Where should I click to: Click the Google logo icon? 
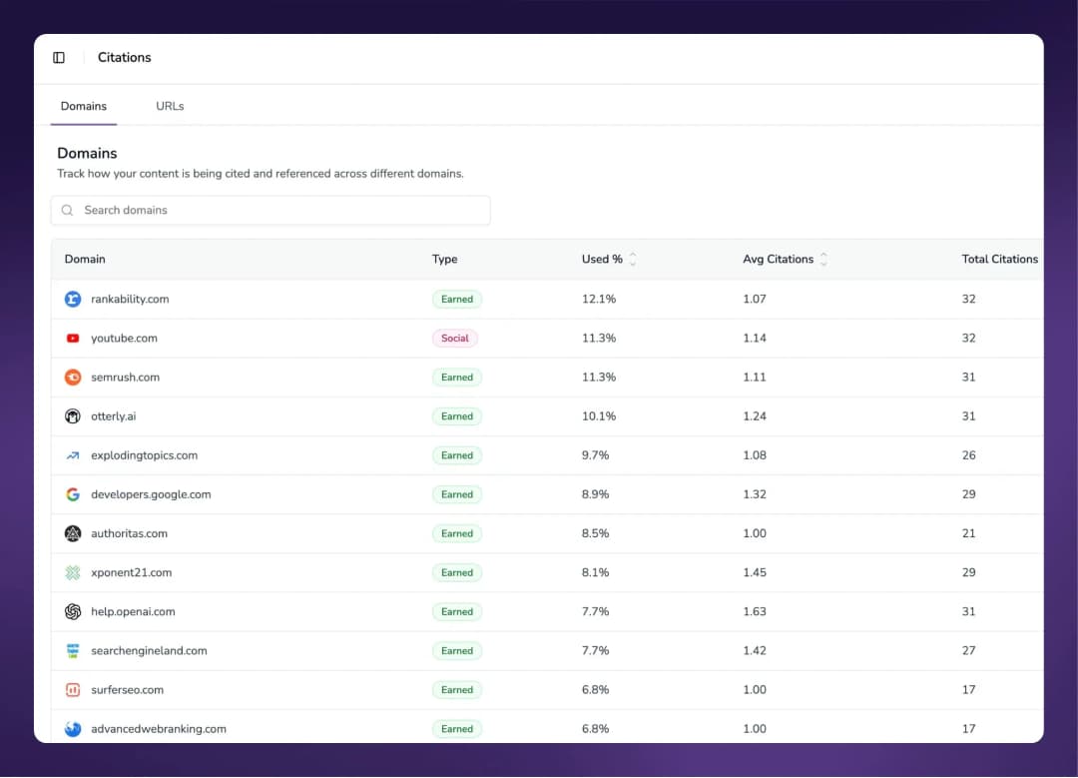(x=73, y=494)
